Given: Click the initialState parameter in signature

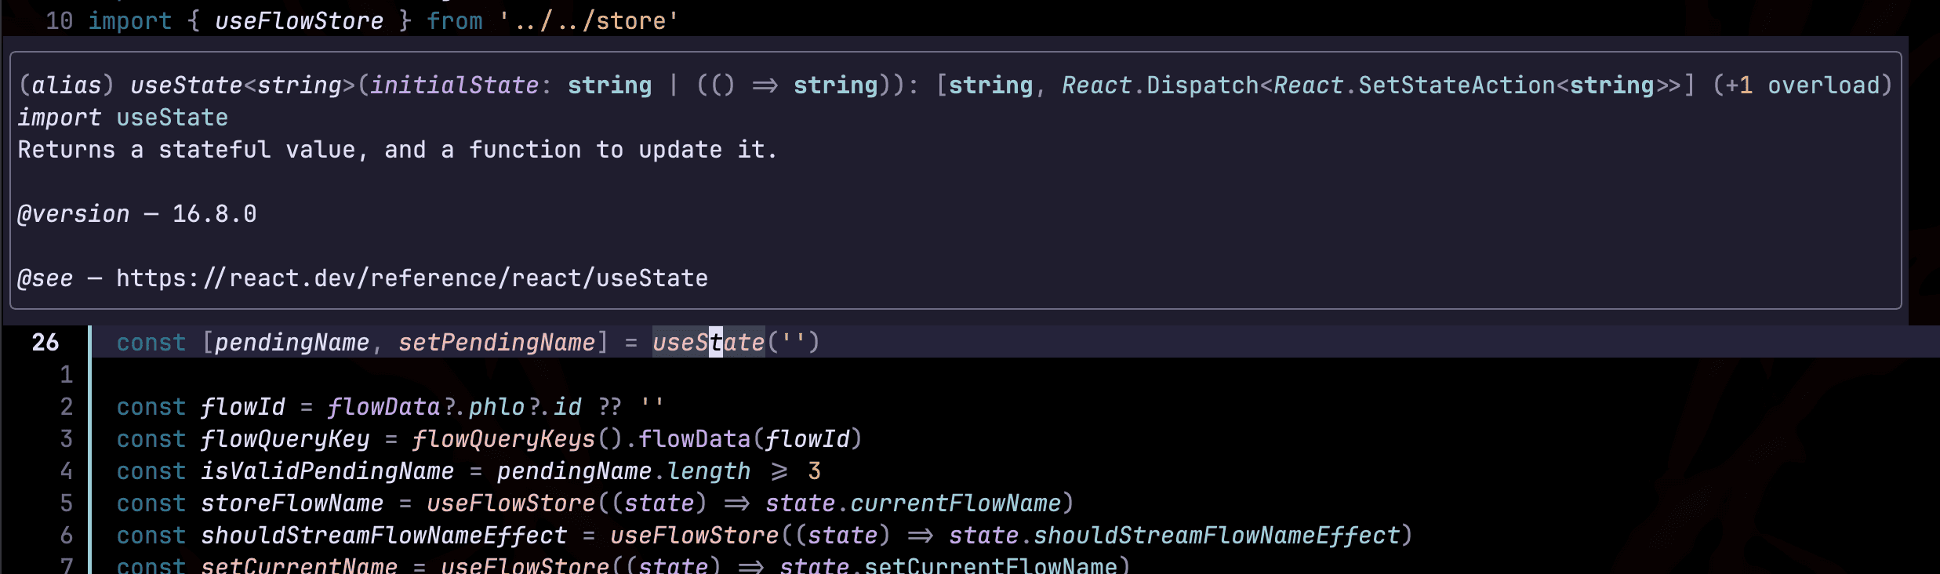Looking at the screenshot, I should pos(454,85).
